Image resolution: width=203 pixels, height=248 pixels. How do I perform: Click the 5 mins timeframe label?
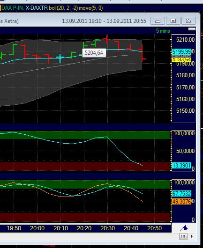pyautogui.click(x=163, y=31)
